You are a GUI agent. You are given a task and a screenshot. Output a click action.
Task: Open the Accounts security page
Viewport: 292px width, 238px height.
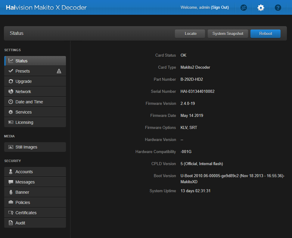pos(24,172)
